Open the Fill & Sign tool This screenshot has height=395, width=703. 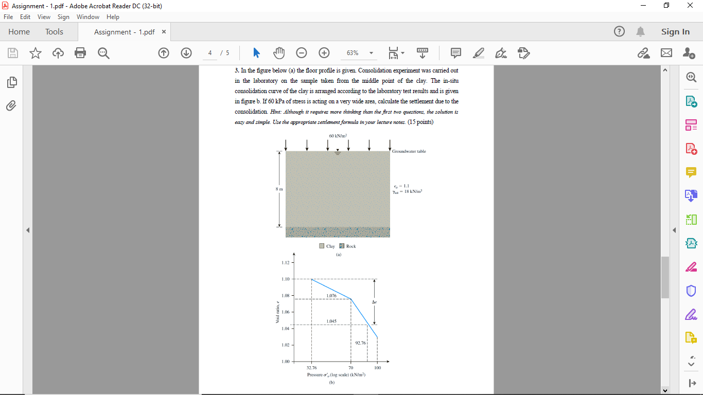(x=692, y=314)
